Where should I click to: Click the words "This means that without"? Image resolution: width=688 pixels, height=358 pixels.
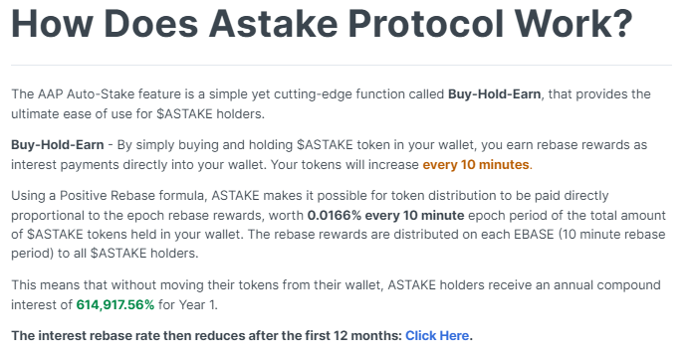[x=84, y=285]
